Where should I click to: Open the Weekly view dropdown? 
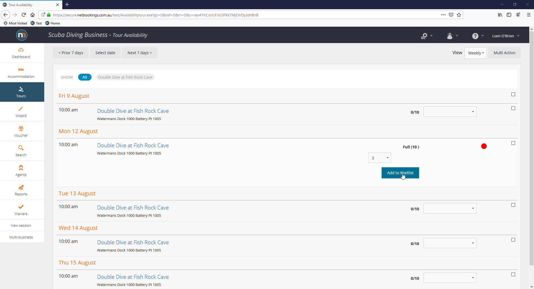coord(476,53)
